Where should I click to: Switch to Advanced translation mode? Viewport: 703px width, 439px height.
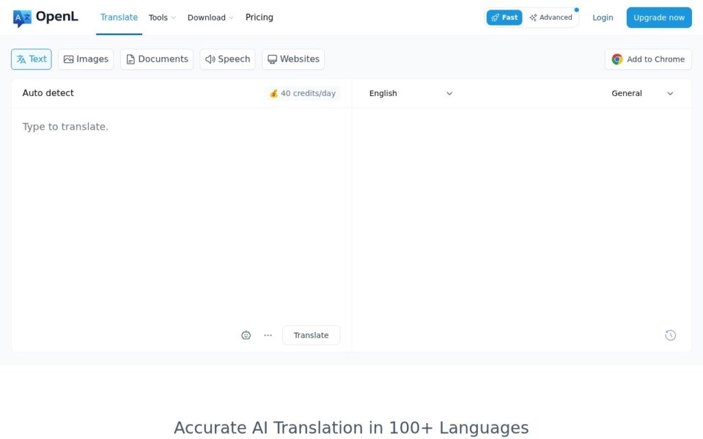coord(551,17)
